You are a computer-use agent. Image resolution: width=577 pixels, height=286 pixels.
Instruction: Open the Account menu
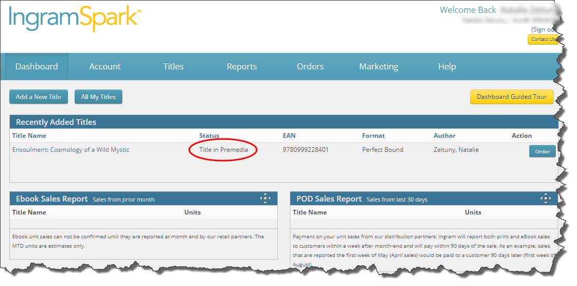tap(105, 66)
